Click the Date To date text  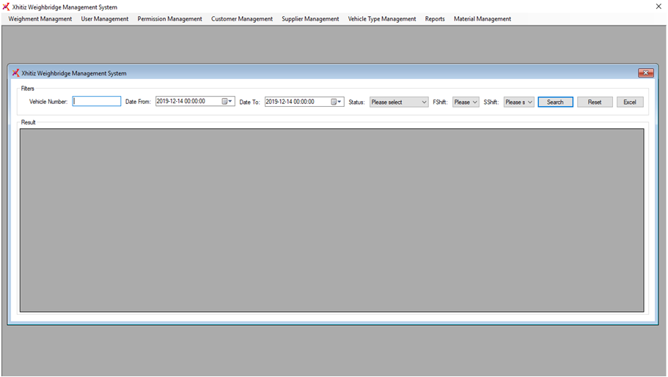pos(290,102)
